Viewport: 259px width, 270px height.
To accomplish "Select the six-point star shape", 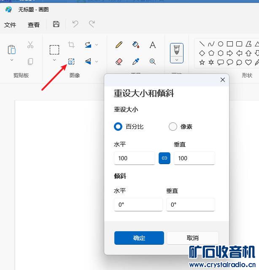I will tap(211, 62).
